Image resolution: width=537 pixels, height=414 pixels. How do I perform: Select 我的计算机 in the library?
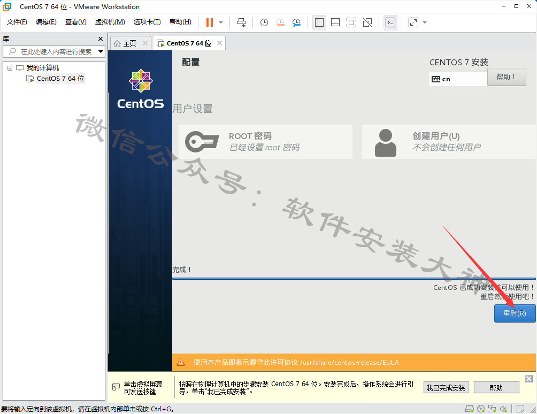point(42,68)
